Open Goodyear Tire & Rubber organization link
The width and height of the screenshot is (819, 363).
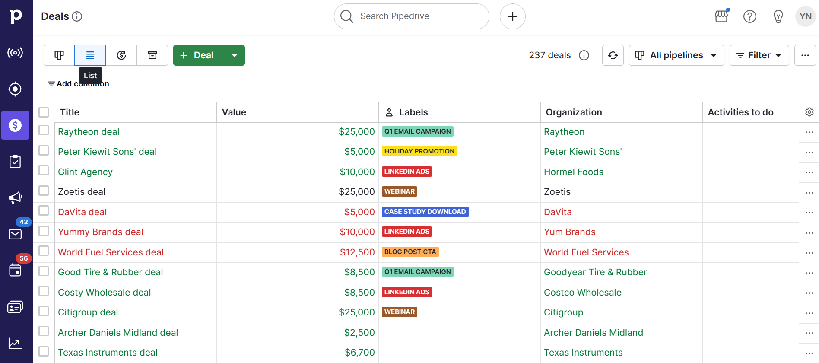coord(595,272)
